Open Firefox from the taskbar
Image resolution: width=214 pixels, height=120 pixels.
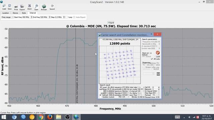click(50, 117)
